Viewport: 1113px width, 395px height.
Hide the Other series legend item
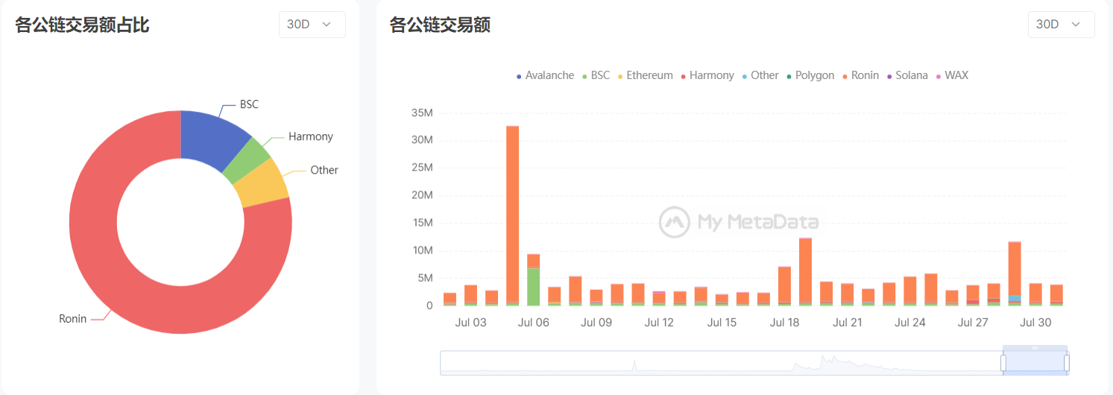click(760, 75)
